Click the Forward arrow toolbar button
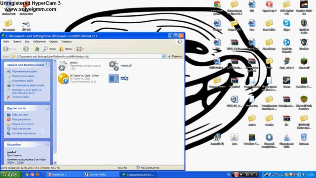Viewport: 316px width, 178px height. (x=26, y=49)
